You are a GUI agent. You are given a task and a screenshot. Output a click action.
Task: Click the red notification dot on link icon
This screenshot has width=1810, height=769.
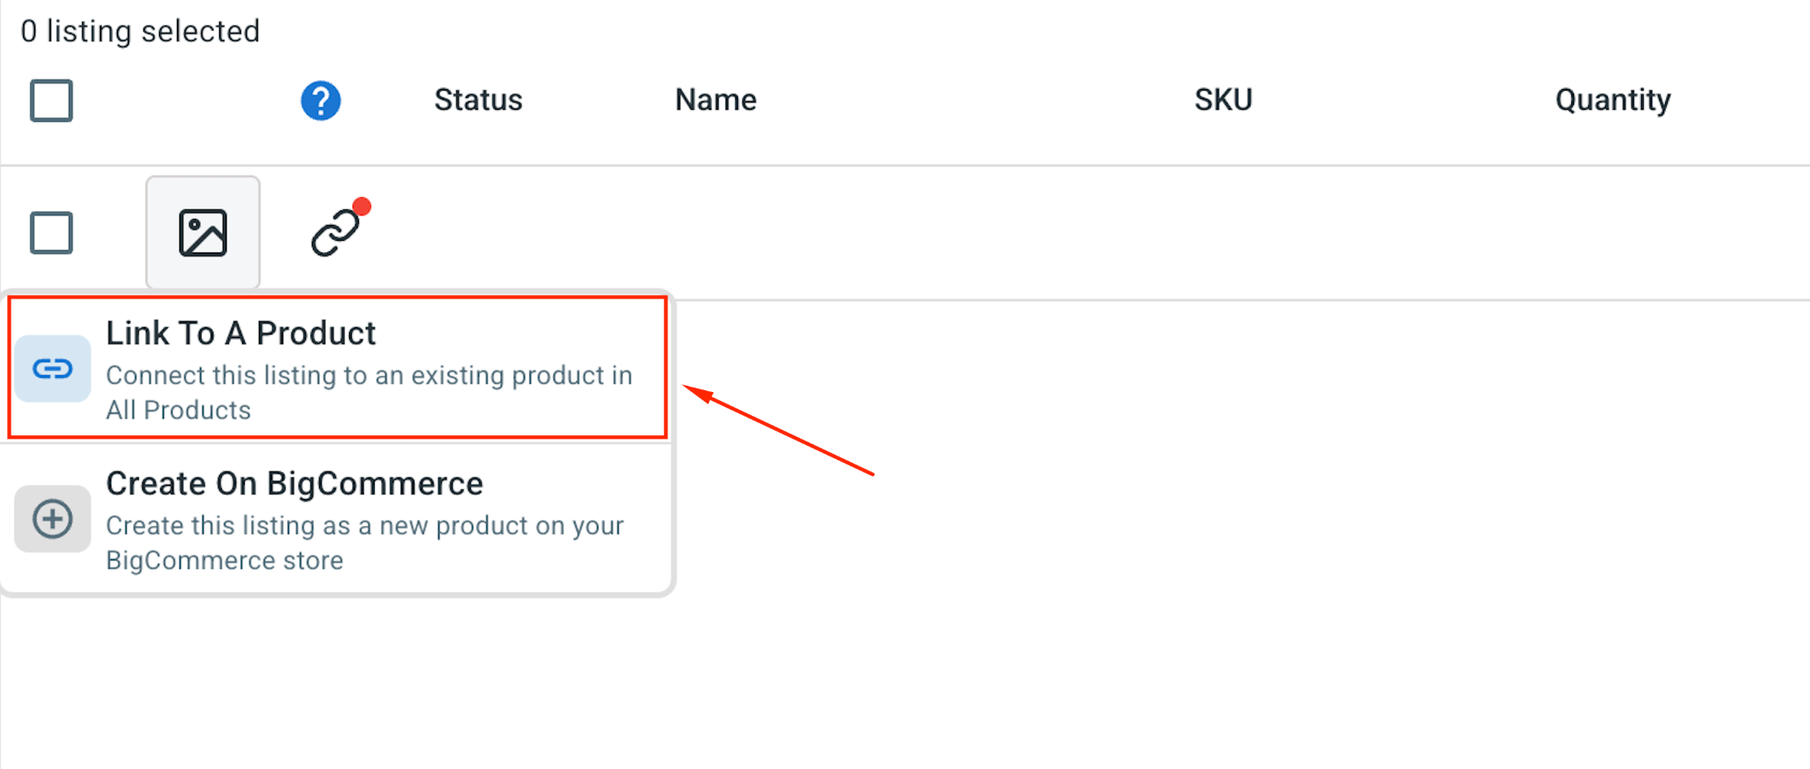point(361,207)
